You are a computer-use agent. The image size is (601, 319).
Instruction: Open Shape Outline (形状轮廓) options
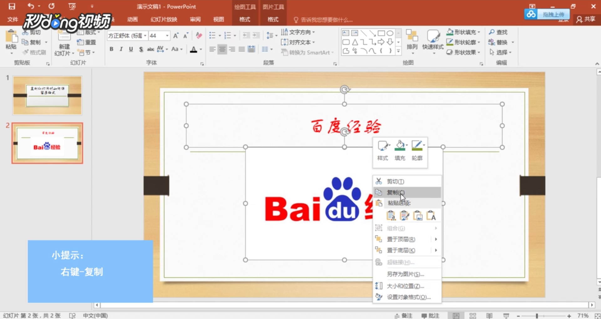click(x=463, y=42)
